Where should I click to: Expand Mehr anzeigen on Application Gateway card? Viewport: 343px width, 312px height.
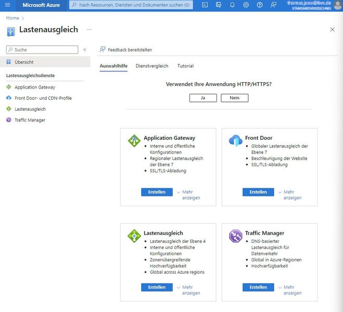188,194
